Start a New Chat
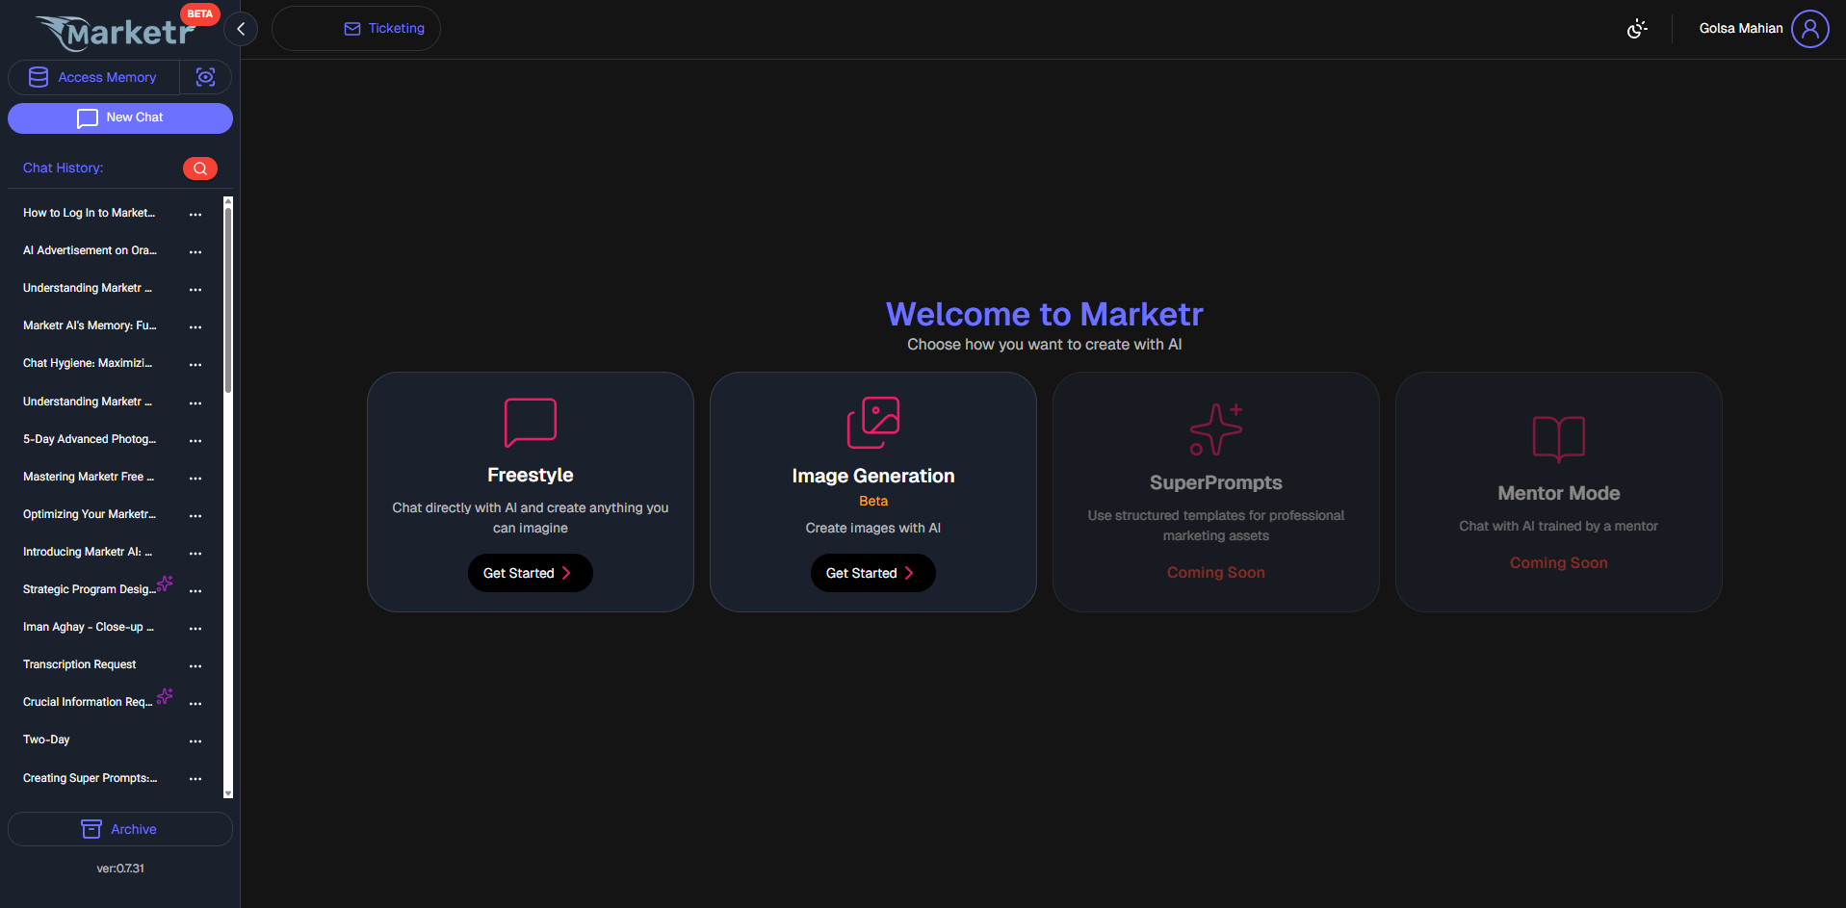 point(120,117)
